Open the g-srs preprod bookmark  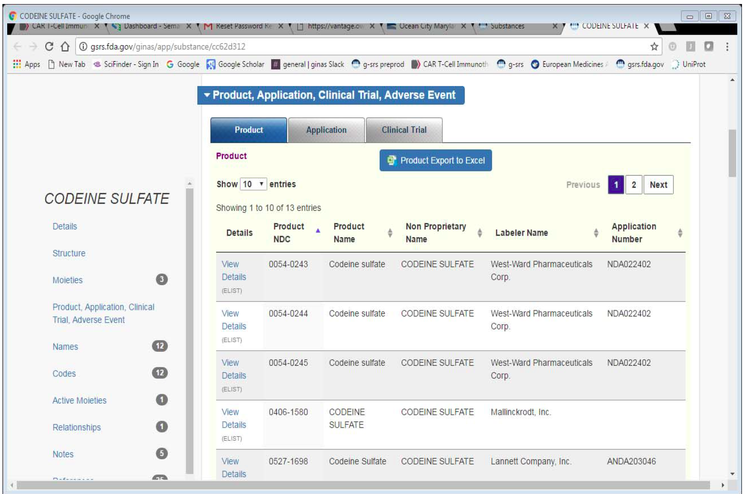[378, 64]
